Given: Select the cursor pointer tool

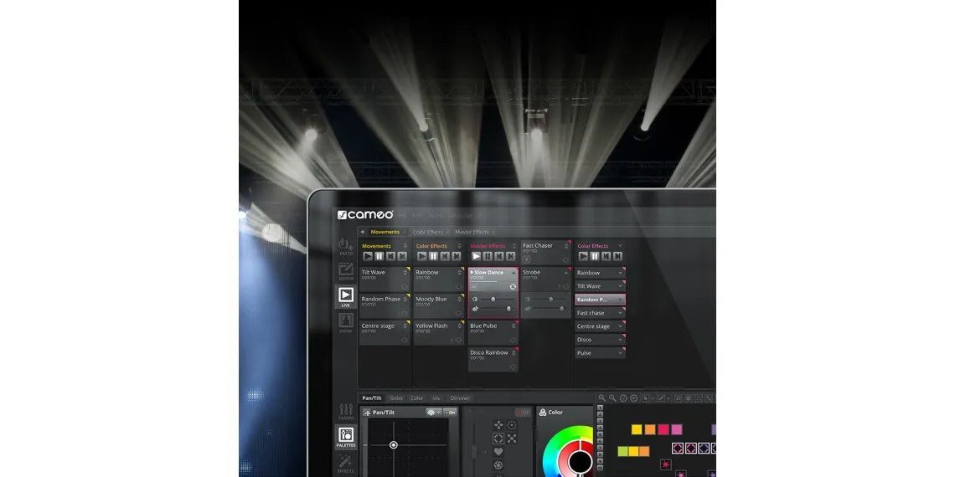Looking at the screenshot, I should 646,397.
